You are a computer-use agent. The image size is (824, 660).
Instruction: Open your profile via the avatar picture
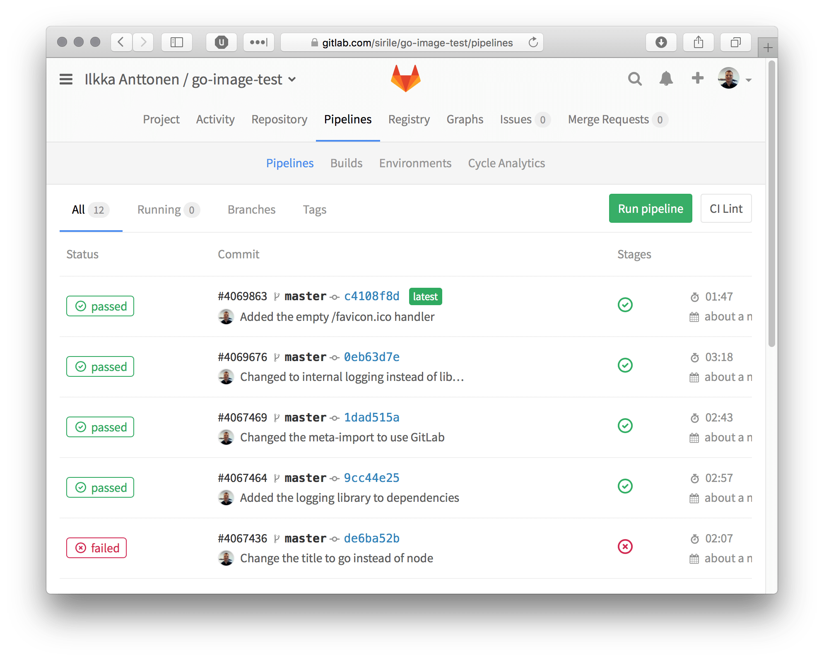coord(730,78)
